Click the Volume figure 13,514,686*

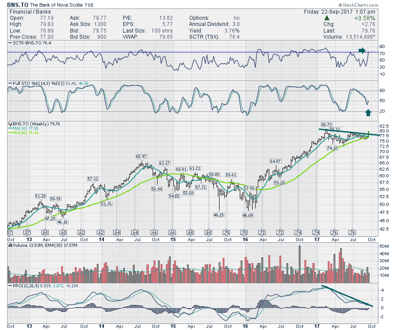pos(360,37)
